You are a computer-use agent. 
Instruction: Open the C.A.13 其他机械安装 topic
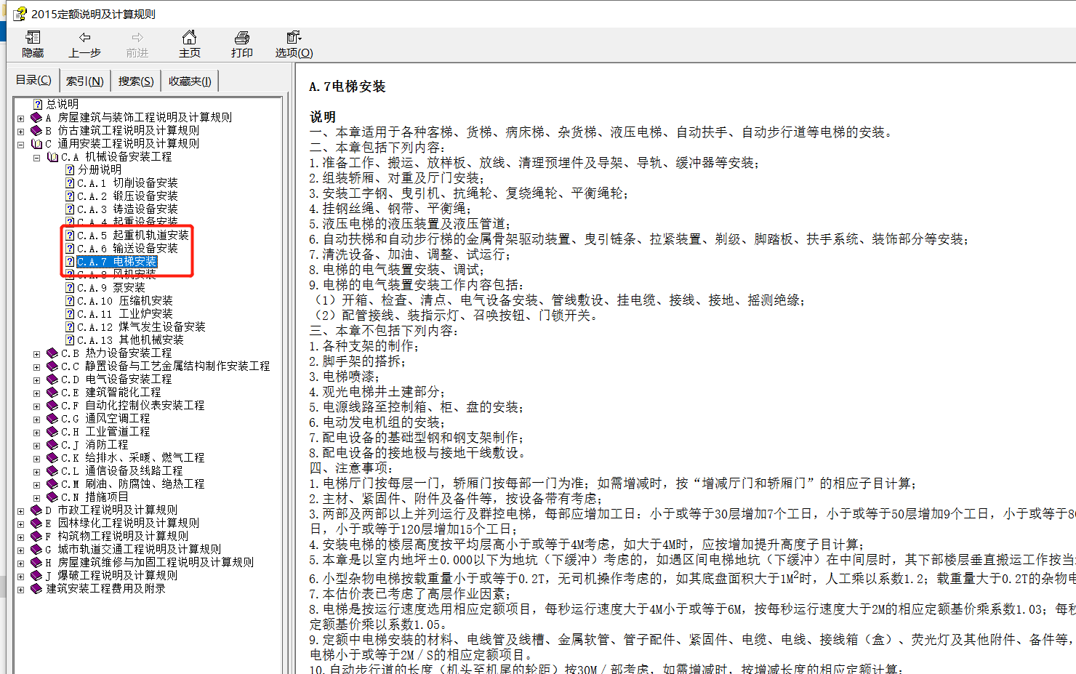click(130, 340)
